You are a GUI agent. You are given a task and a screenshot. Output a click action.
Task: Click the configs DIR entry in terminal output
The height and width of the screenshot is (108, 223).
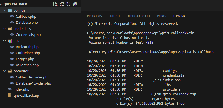pos(132,71)
